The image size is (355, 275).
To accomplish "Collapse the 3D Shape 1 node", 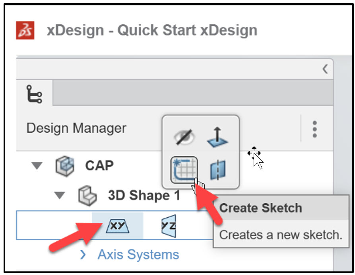I will point(60,195).
